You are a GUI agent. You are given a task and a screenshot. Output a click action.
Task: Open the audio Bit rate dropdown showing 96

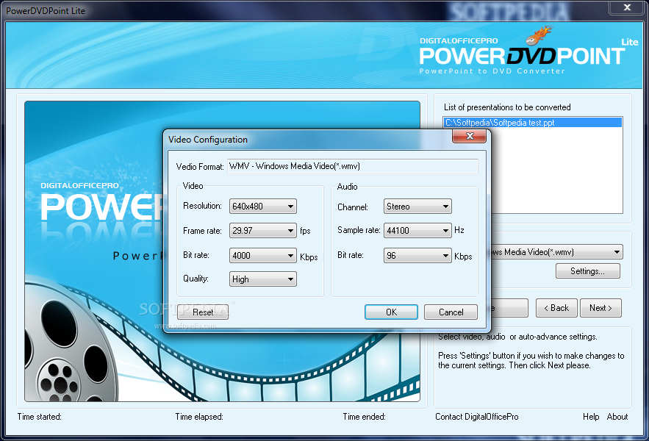[x=417, y=256]
